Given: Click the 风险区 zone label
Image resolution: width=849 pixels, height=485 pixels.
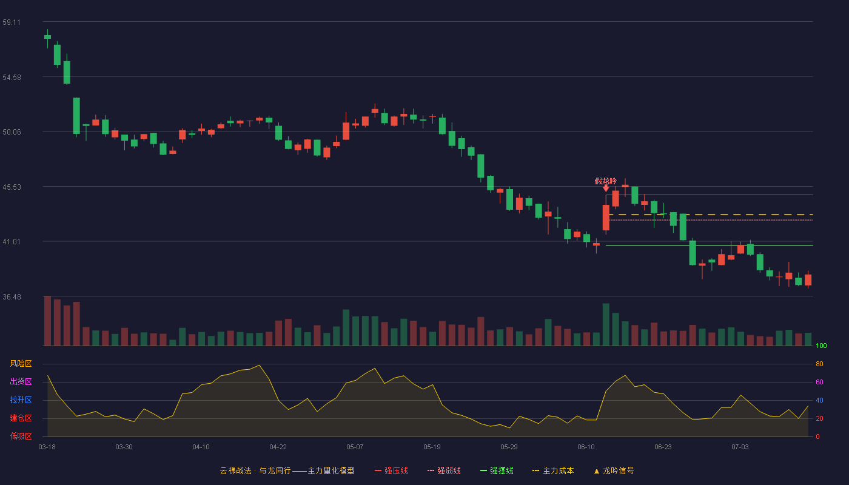Looking at the screenshot, I should coord(21,364).
